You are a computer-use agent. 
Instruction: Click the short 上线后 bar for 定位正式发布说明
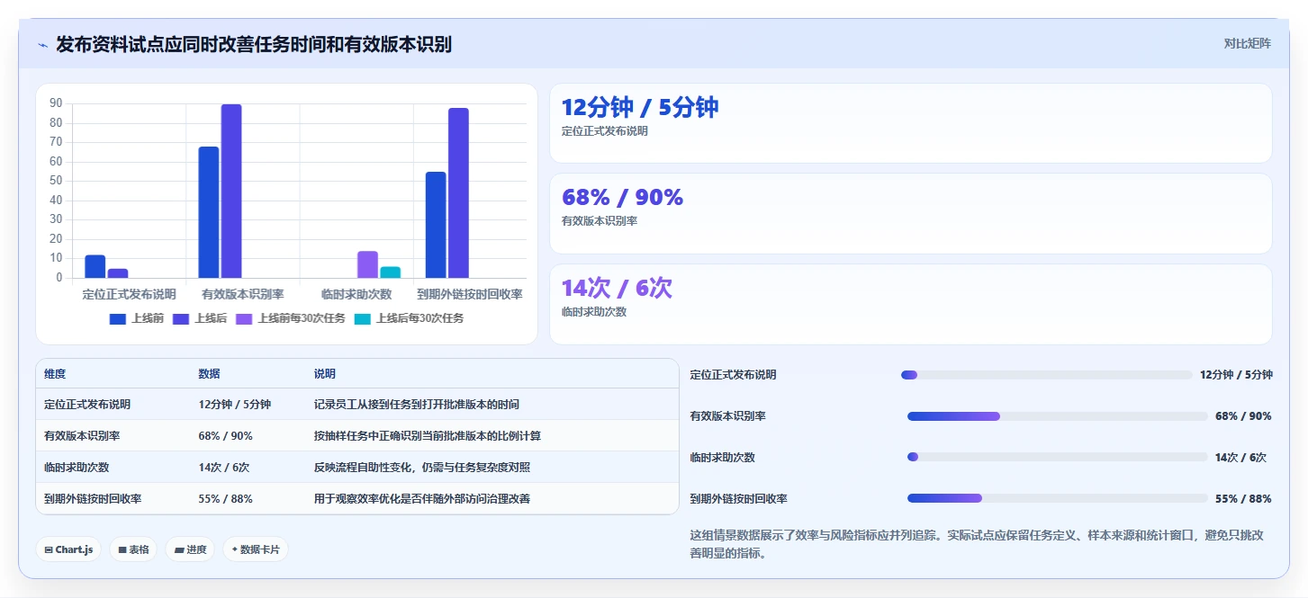tap(118, 273)
